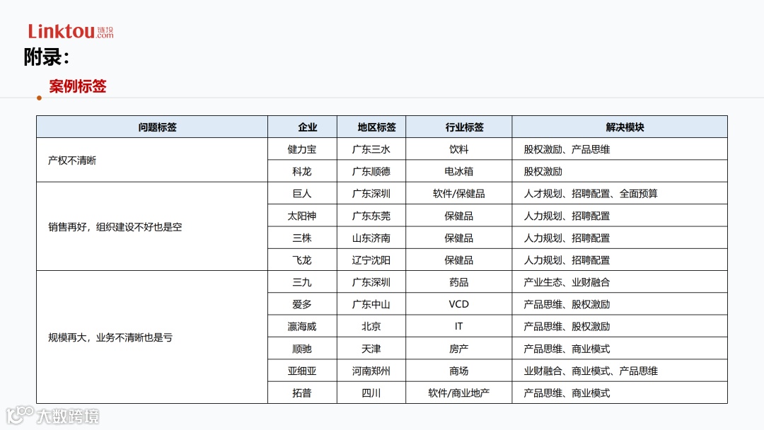Click the industry cell 'IT'
764x430 pixels.
[459, 327]
